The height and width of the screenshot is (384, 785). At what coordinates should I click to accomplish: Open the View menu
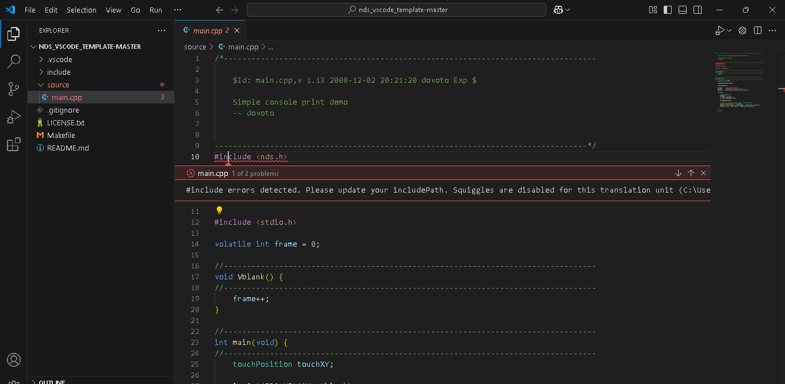[x=114, y=10]
